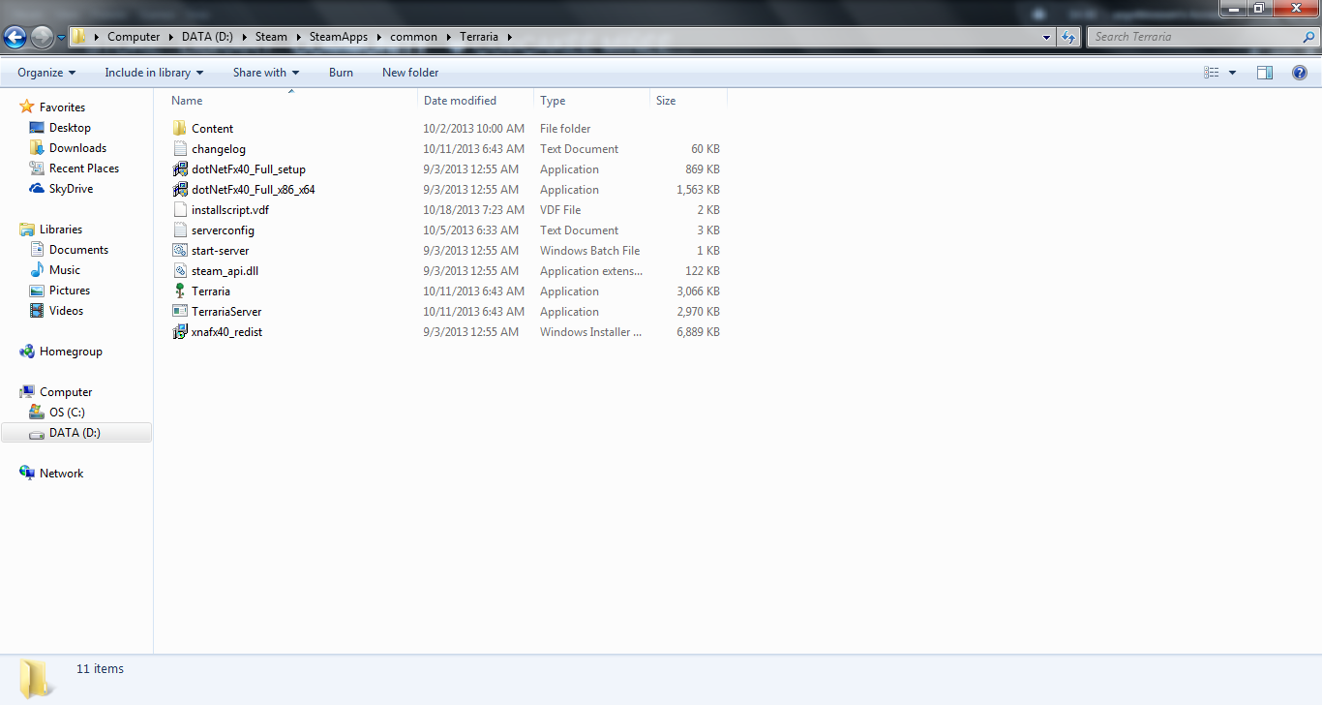Viewport: 1322px width, 705px height.
Task: Open the Include in library menu
Action: [154, 73]
